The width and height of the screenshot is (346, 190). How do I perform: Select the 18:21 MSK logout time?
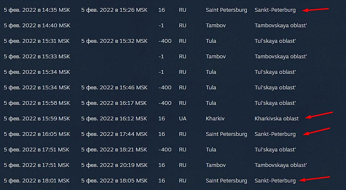click(x=114, y=149)
